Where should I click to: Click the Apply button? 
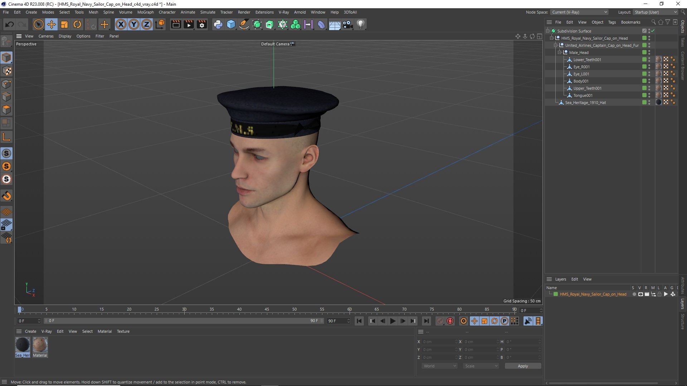tap(523, 366)
